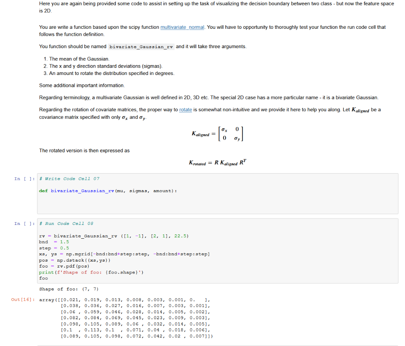Click the Out[16] output prompt
The height and width of the screenshot is (346, 405).
click(x=23, y=299)
